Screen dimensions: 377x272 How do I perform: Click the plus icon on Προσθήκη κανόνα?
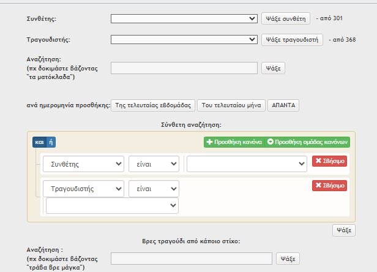(209, 142)
